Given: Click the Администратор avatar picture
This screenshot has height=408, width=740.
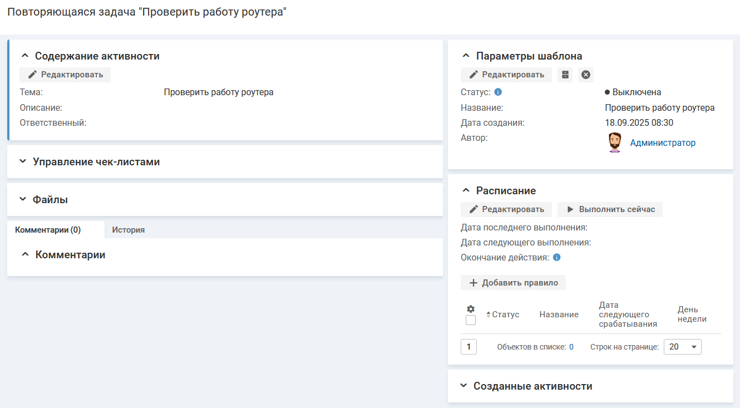Looking at the screenshot, I should click(614, 142).
